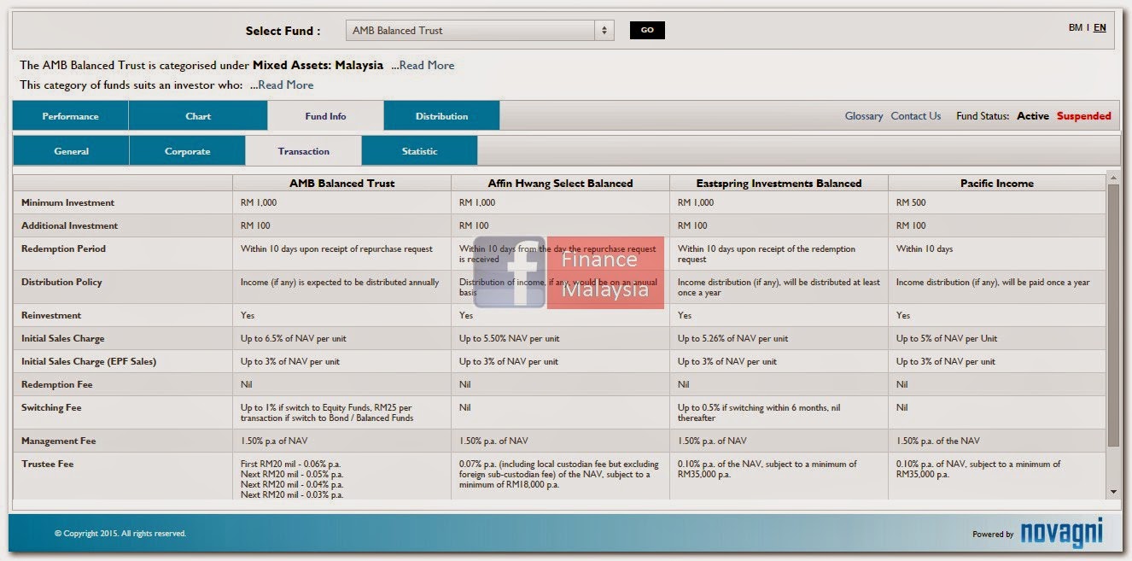Click the scrollbar's down arrow icon
This screenshot has height=561, width=1132.
coord(1112,492)
